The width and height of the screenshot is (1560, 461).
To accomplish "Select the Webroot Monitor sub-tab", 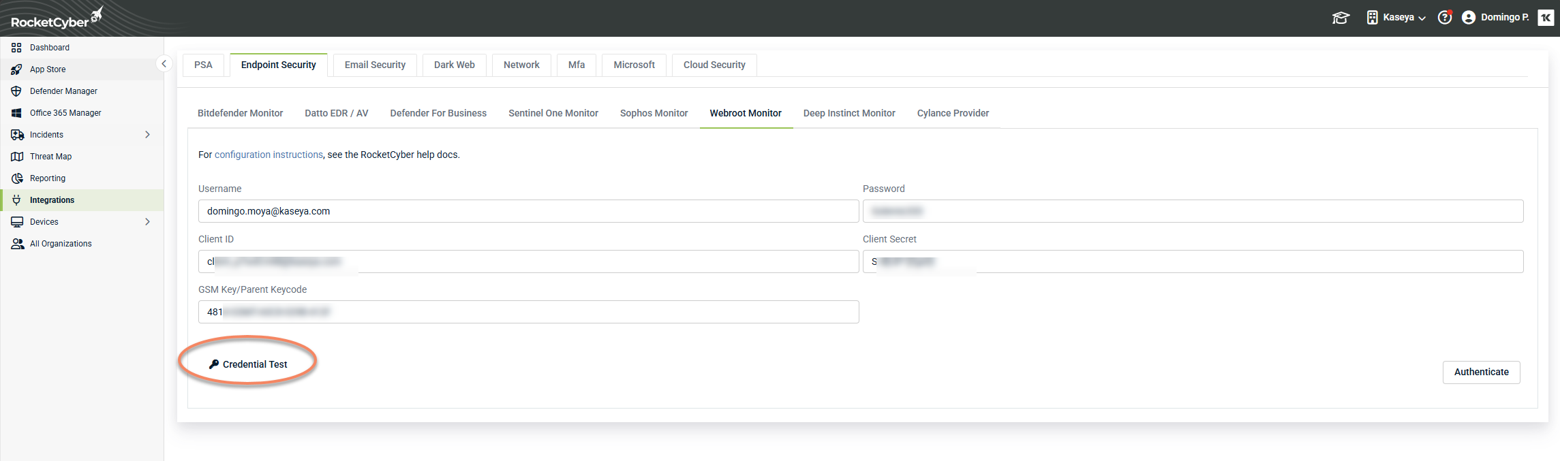I will point(746,113).
